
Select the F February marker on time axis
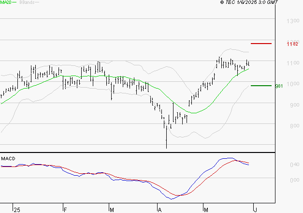click(65, 209)
